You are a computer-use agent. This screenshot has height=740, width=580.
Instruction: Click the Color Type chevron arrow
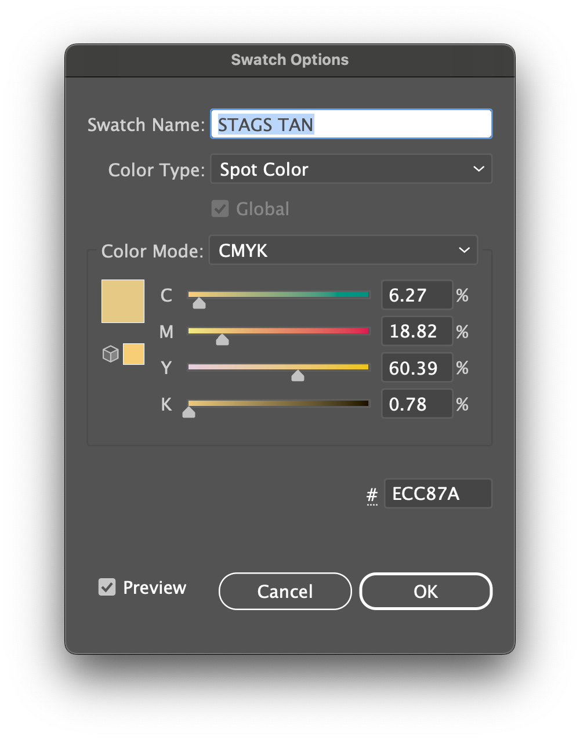click(478, 169)
